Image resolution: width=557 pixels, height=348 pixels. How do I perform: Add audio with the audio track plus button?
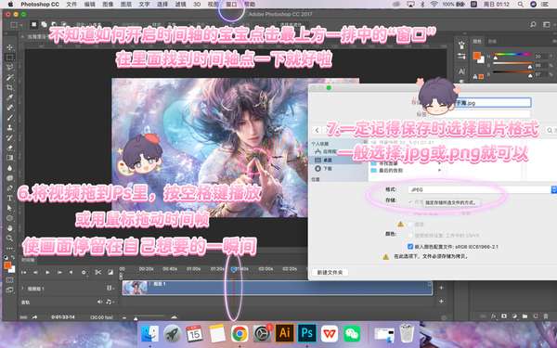(441, 302)
